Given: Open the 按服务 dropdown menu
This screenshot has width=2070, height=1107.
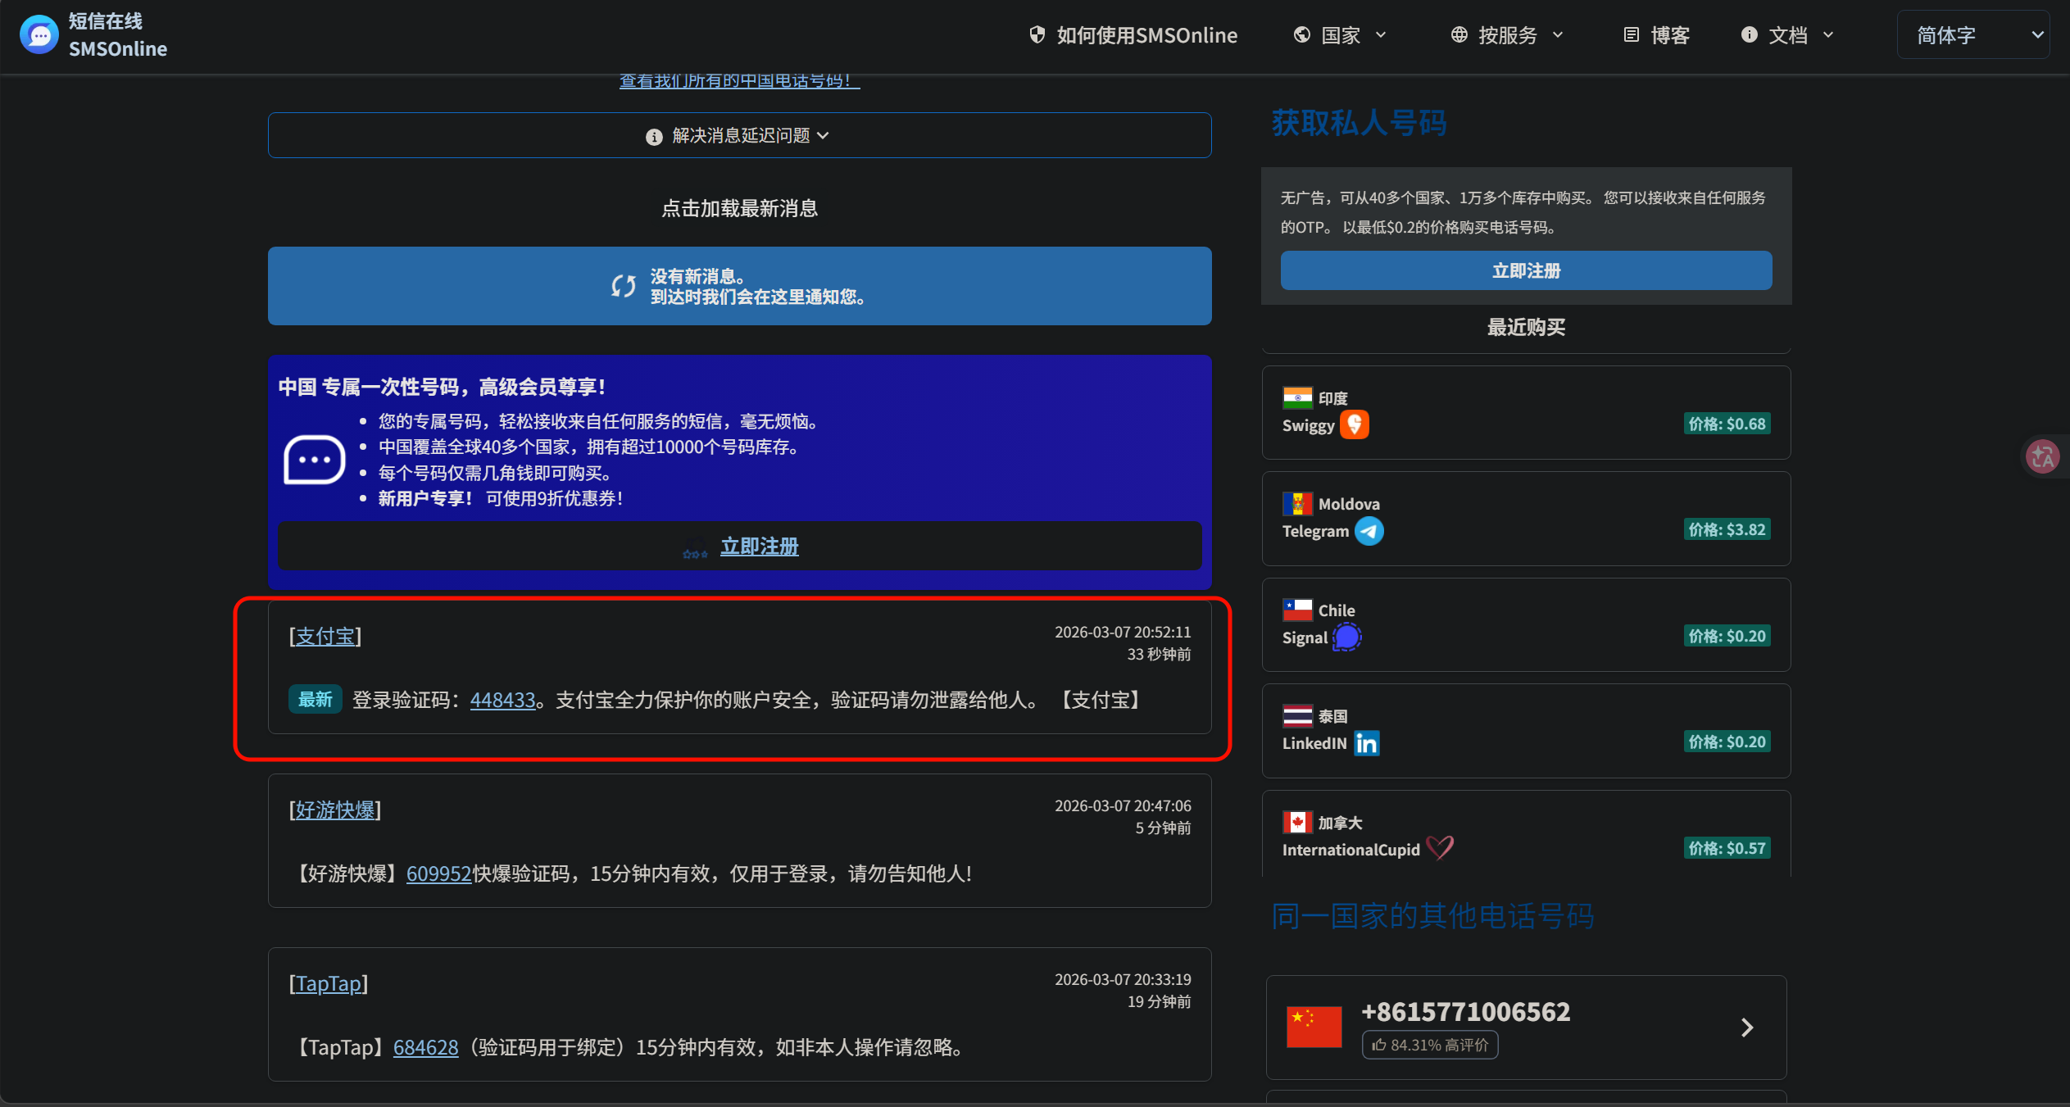Looking at the screenshot, I should tap(1508, 35).
